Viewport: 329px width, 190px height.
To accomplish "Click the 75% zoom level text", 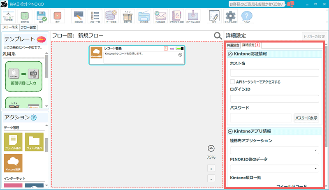I will (211, 157).
